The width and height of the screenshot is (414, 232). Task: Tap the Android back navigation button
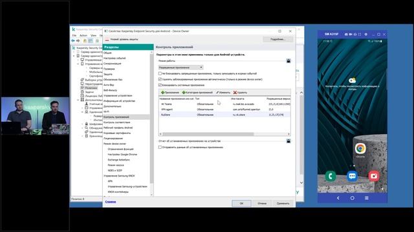[338, 198]
